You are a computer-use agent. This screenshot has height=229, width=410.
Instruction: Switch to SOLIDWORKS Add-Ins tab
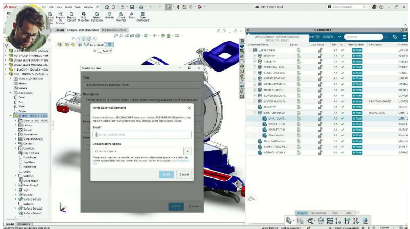pos(114,31)
